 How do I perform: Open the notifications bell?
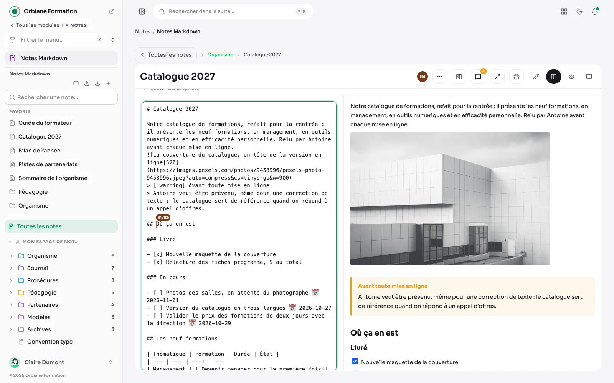595,11
